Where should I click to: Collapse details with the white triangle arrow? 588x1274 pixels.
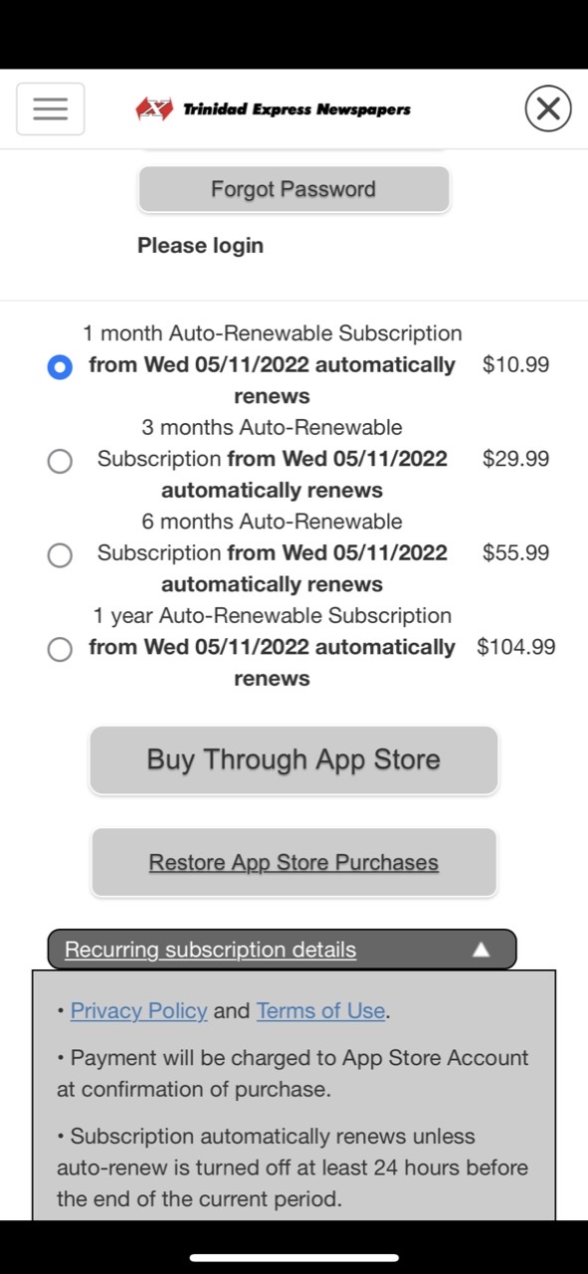482,950
